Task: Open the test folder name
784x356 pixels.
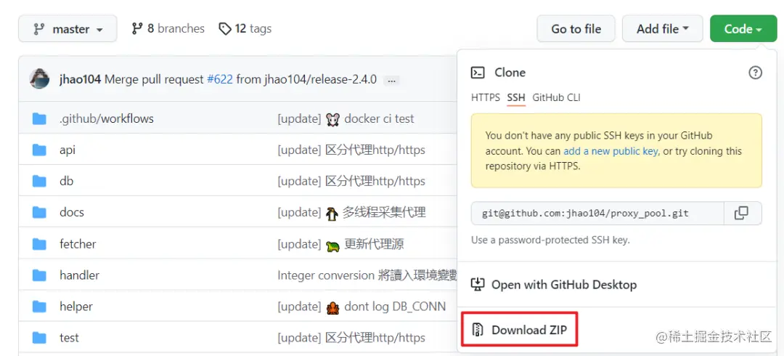Action: point(69,338)
